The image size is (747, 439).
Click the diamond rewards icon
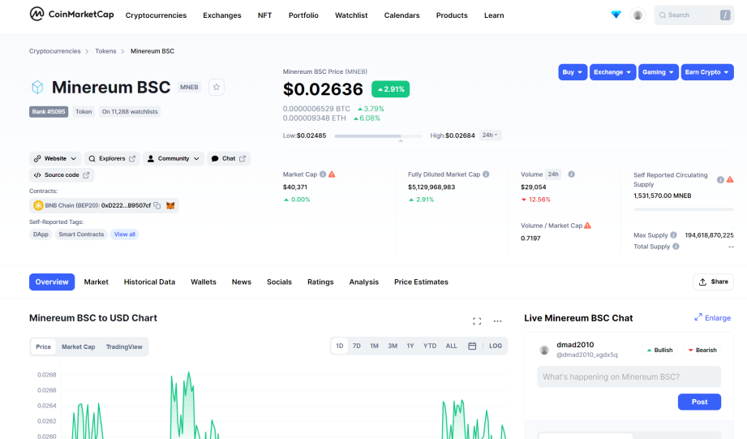coord(616,15)
